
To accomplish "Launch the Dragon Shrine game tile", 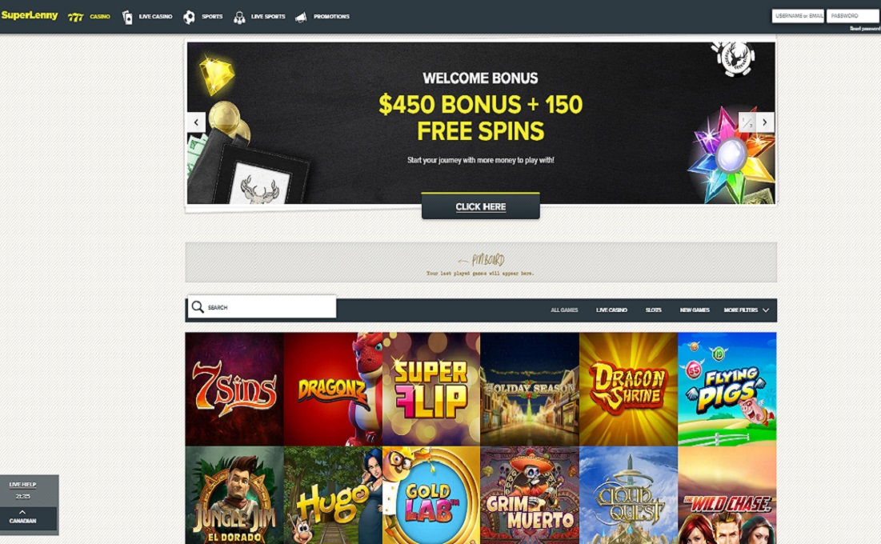I will click(628, 389).
